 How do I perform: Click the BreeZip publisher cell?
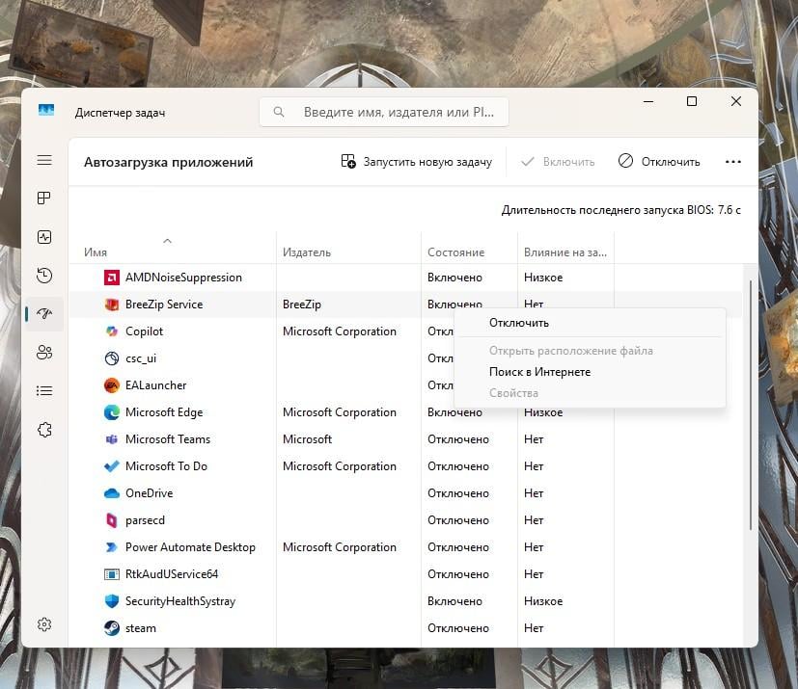(302, 305)
